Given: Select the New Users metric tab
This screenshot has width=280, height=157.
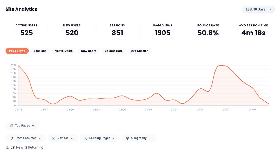Looking at the screenshot, I should (88, 51).
